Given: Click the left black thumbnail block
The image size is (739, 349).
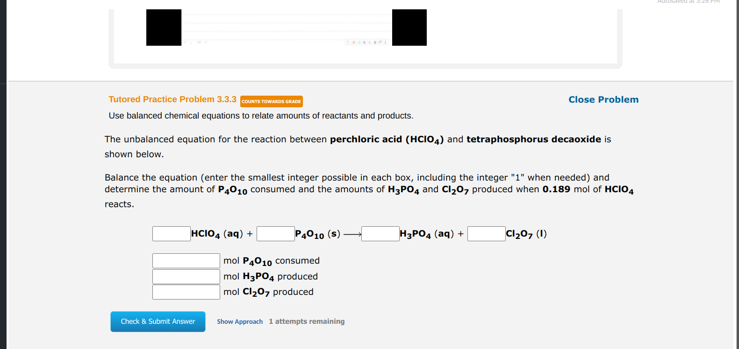Looking at the screenshot, I should pos(164,28).
